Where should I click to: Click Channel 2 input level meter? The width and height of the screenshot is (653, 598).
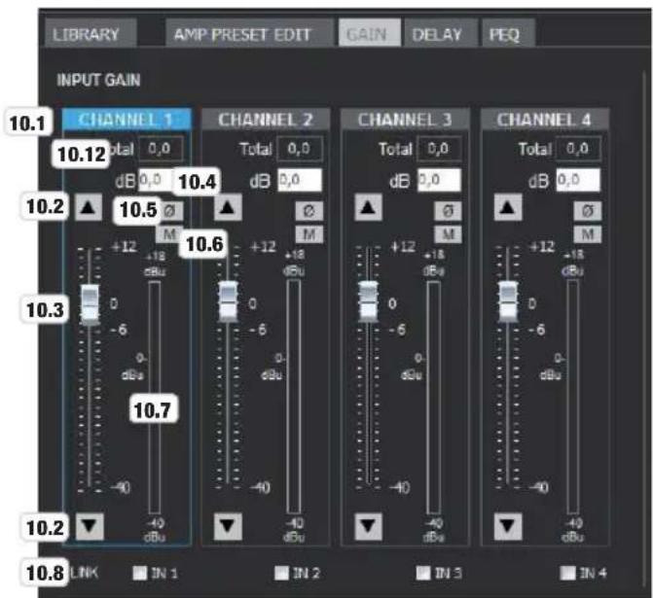[x=294, y=398]
